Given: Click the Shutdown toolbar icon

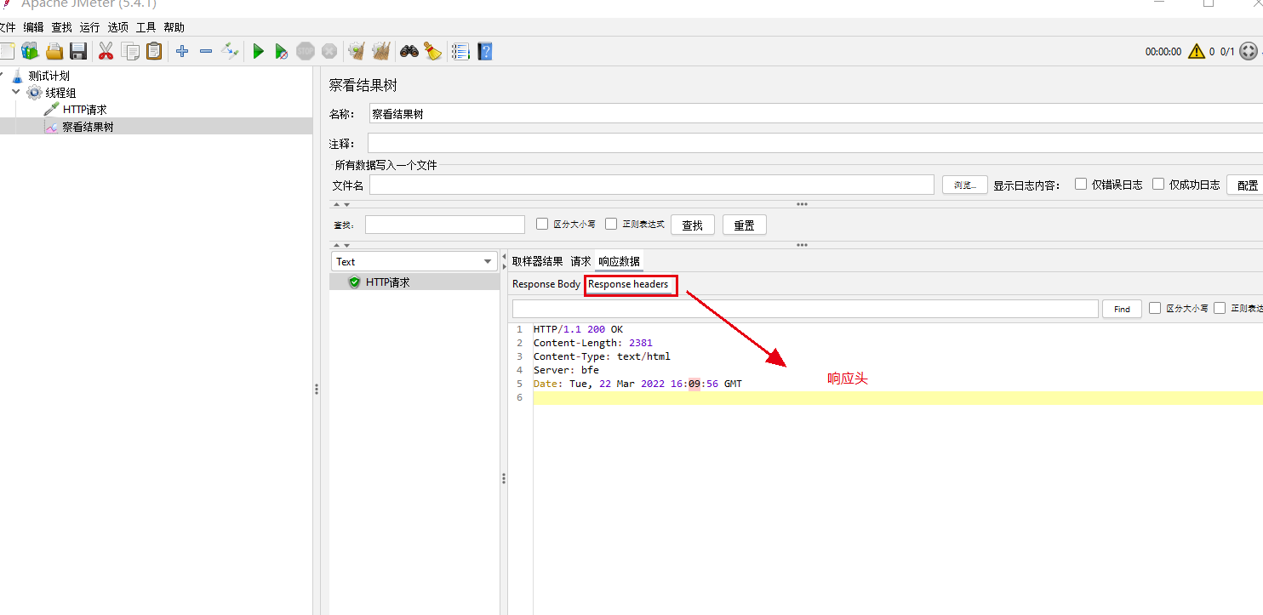Looking at the screenshot, I should pyautogui.click(x=329, y=51).
